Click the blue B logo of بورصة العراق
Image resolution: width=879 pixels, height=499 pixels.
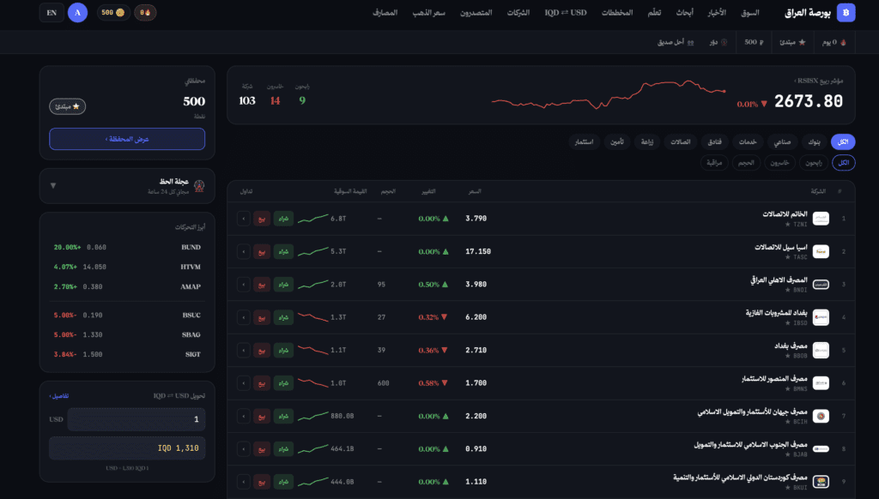coord(846,12)
